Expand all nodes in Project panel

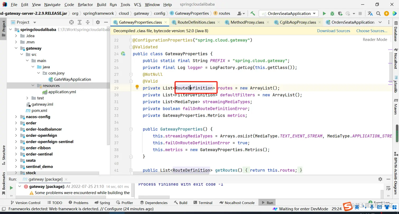79,22
